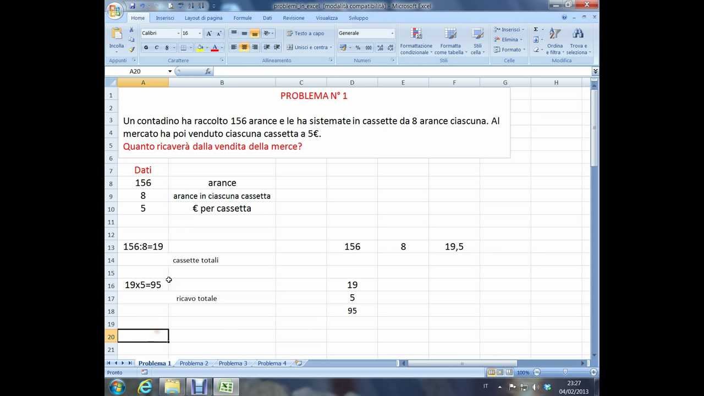Screen dimensions: 704x396
Task: Select the Problema 2 sheet tab
Action: pyautogui.click(x=194, y=364)
